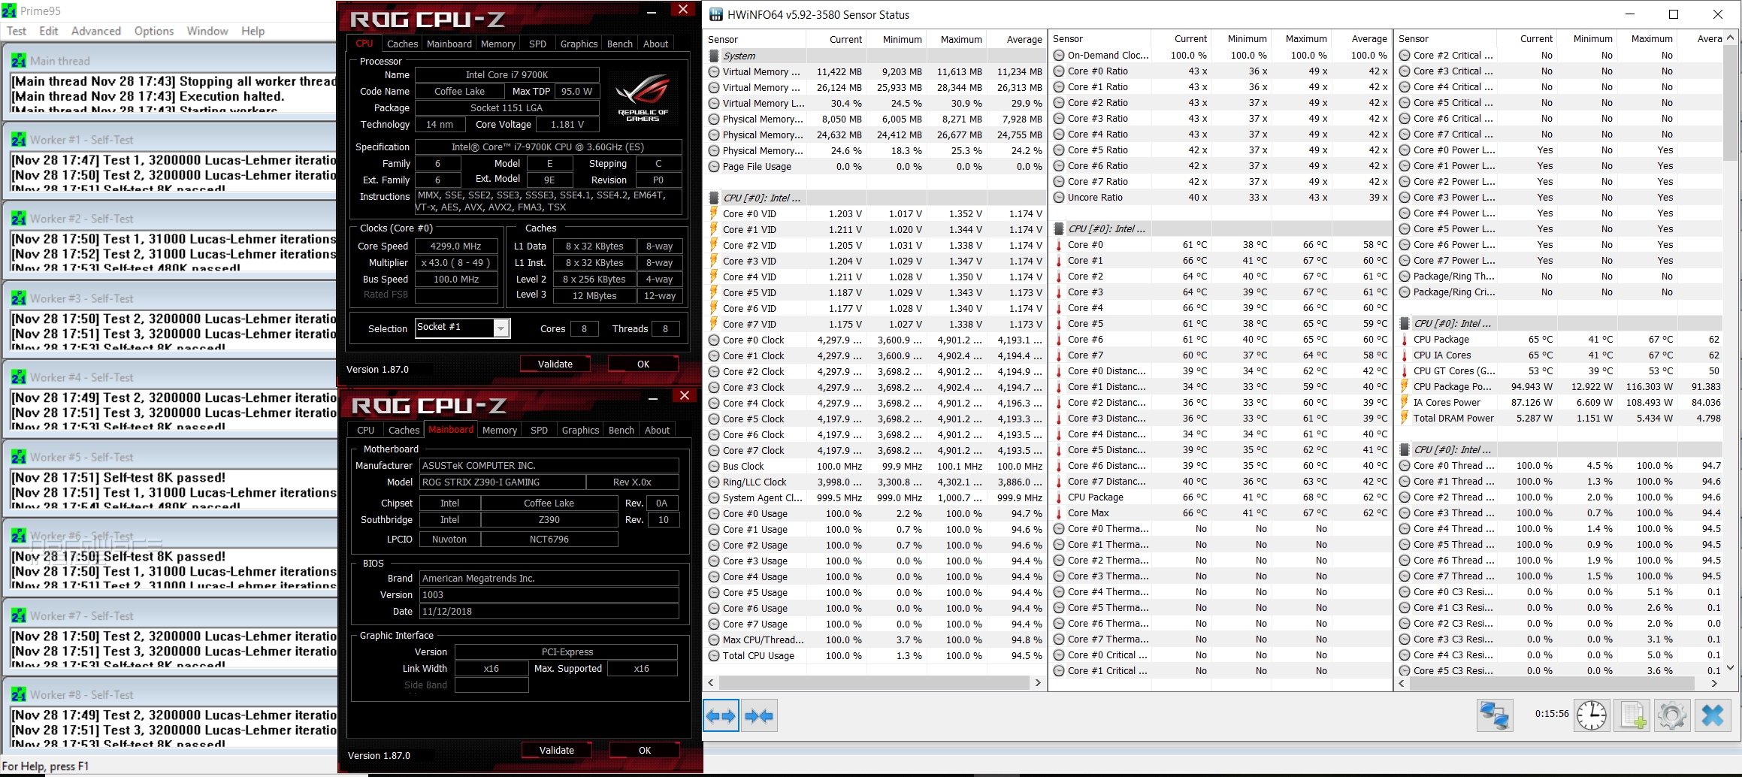Click OK in the CPU-Z Mainboard window
1742x777 pixels.
[x=643, y=750]
